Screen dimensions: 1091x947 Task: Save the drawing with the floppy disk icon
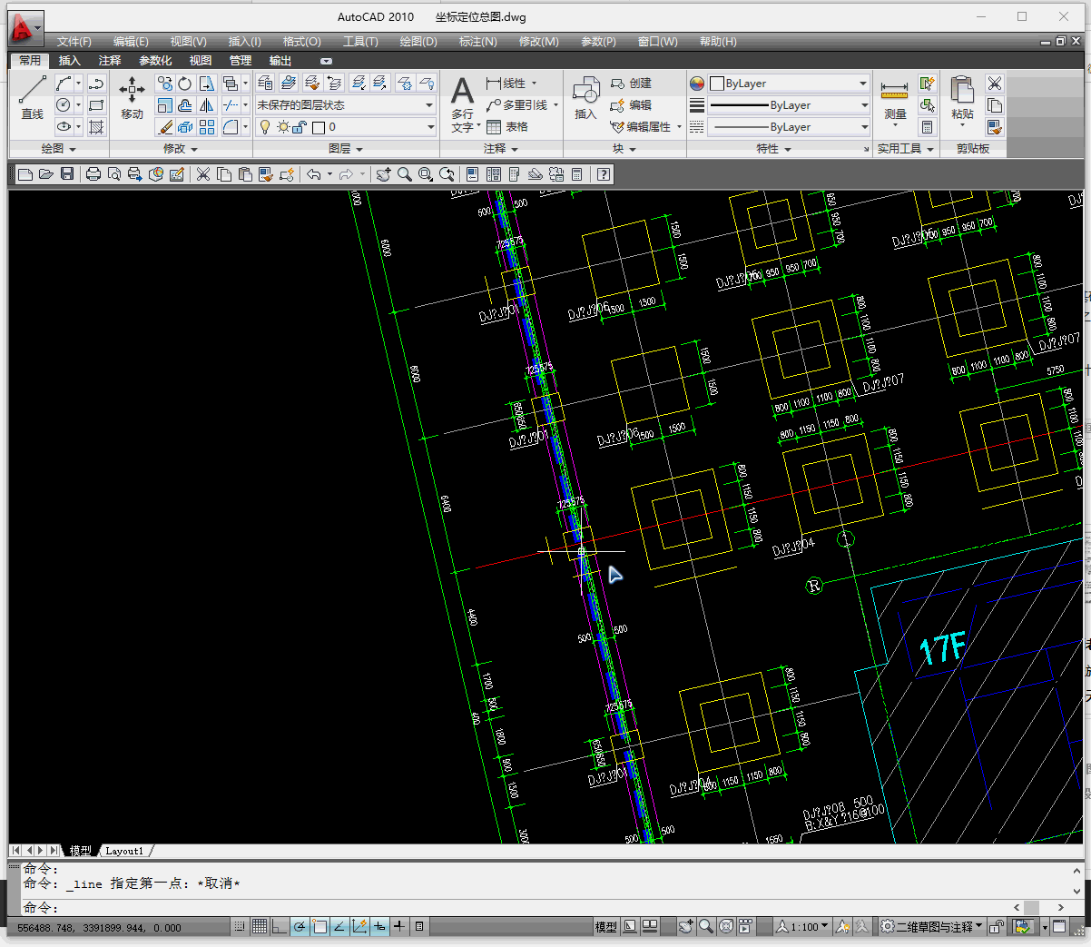pyautogui.click(x=67, y=174)
